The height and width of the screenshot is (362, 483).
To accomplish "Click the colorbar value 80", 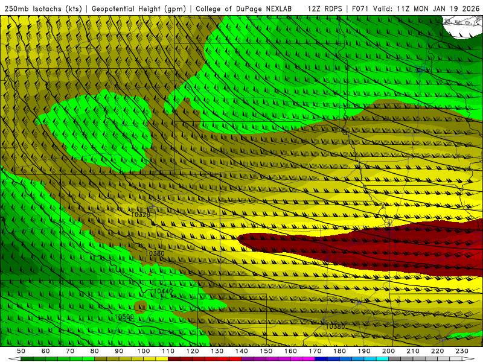I will [95, 351].
